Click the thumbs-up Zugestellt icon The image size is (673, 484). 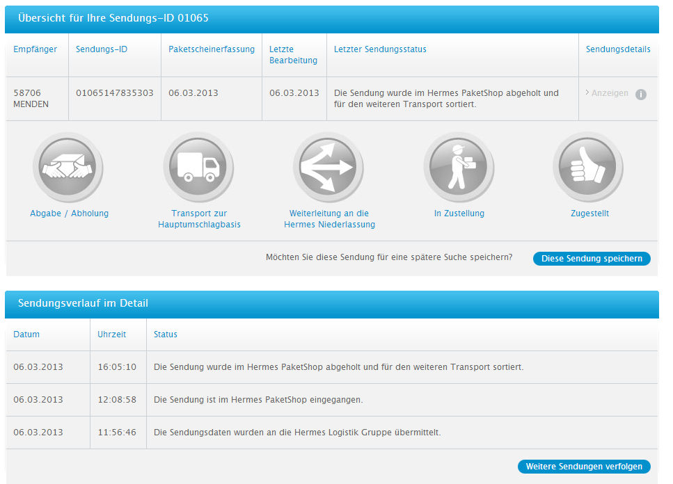tap(588, 167)
